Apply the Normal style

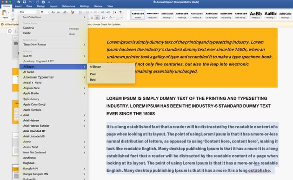[x=138, y=15]
